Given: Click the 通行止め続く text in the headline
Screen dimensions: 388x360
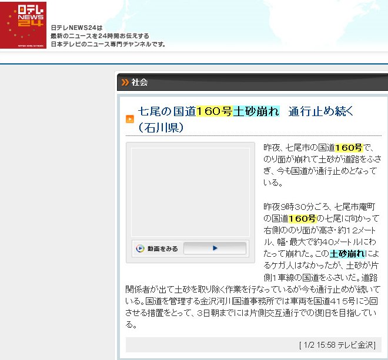Looking at the screenshot, I should point(321,111).
